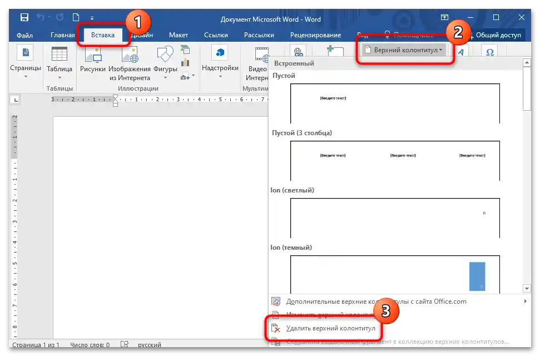This screenshot has width=540, height=356.
Task: Select Удалить верхний колонтитул menu item
Action: coord(330,328)
